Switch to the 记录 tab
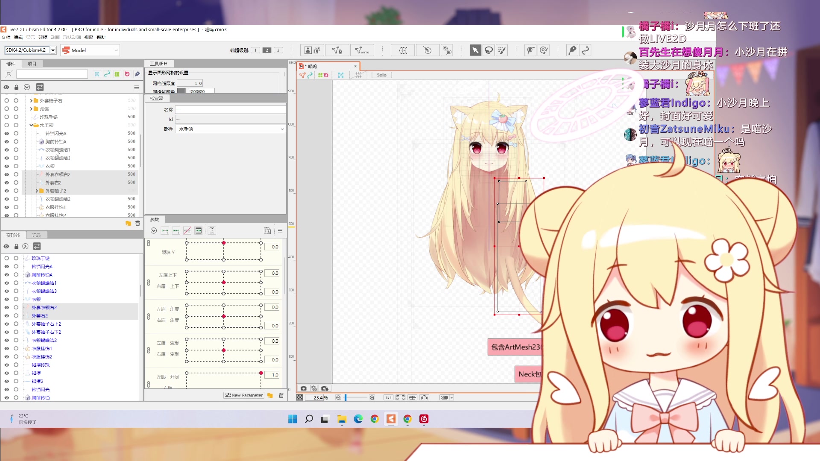820x461 pixels. 37,235
